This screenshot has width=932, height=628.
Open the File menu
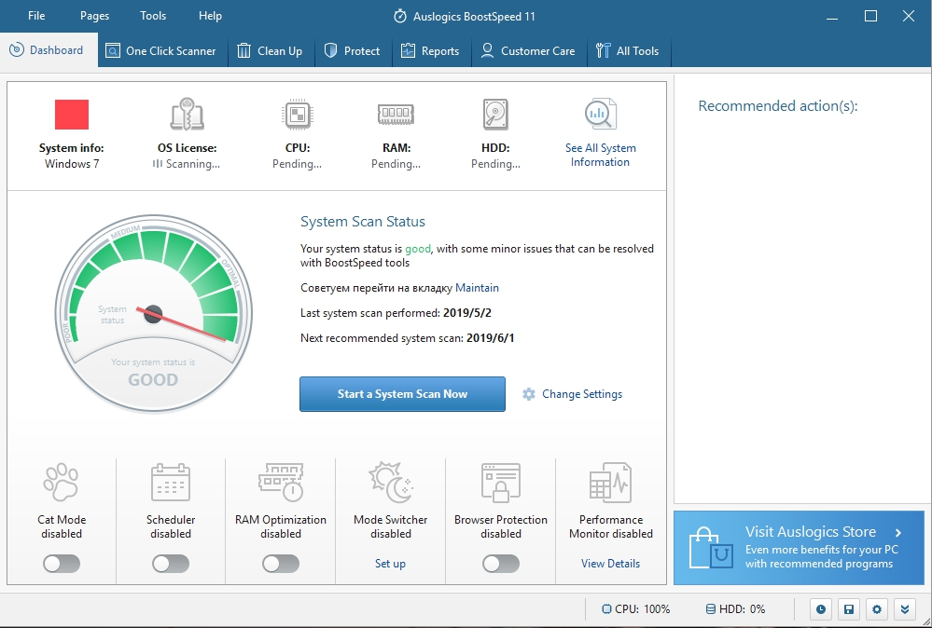36,16
